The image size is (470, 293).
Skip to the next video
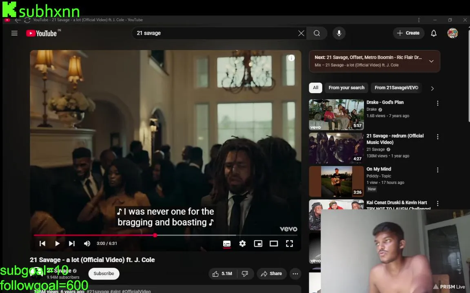click(x=72, y=243)
